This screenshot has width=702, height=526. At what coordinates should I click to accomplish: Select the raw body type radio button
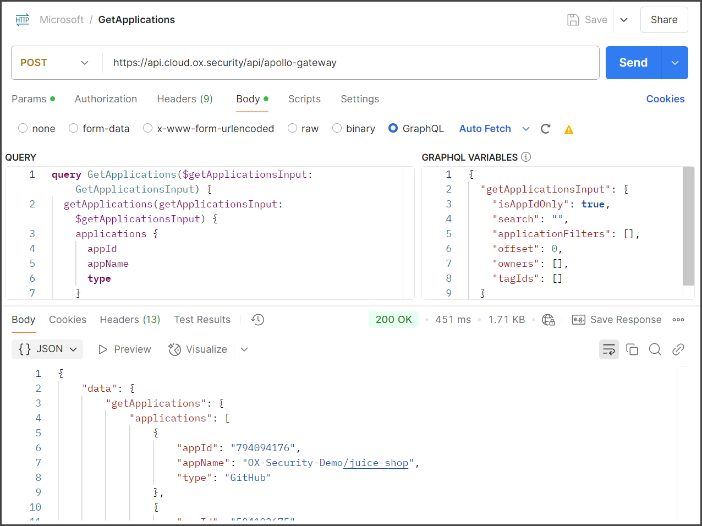click(x=293, y=128)
